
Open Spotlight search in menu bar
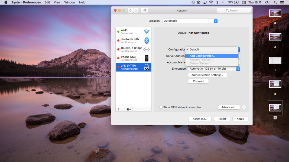tap(275, 2)
